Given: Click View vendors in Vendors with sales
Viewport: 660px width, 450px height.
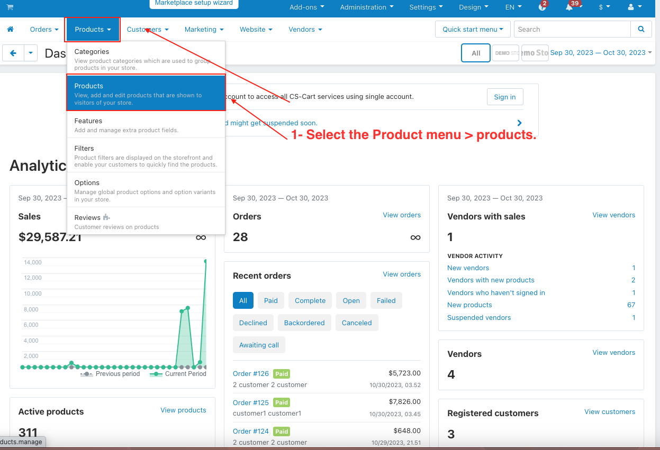Looking at the screenshot, I should point(614,215).
